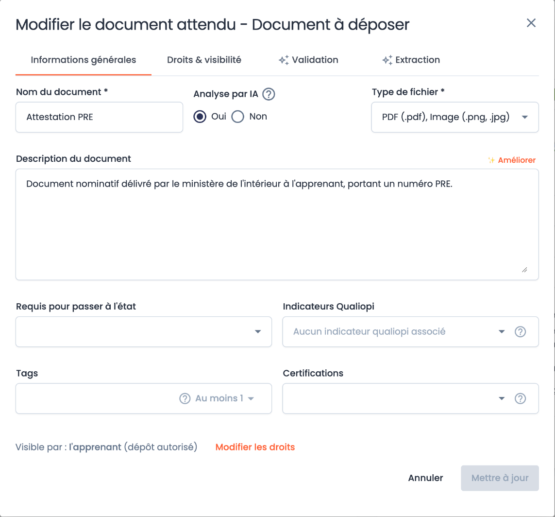Click into the Description du document textarea

(277, 224)
